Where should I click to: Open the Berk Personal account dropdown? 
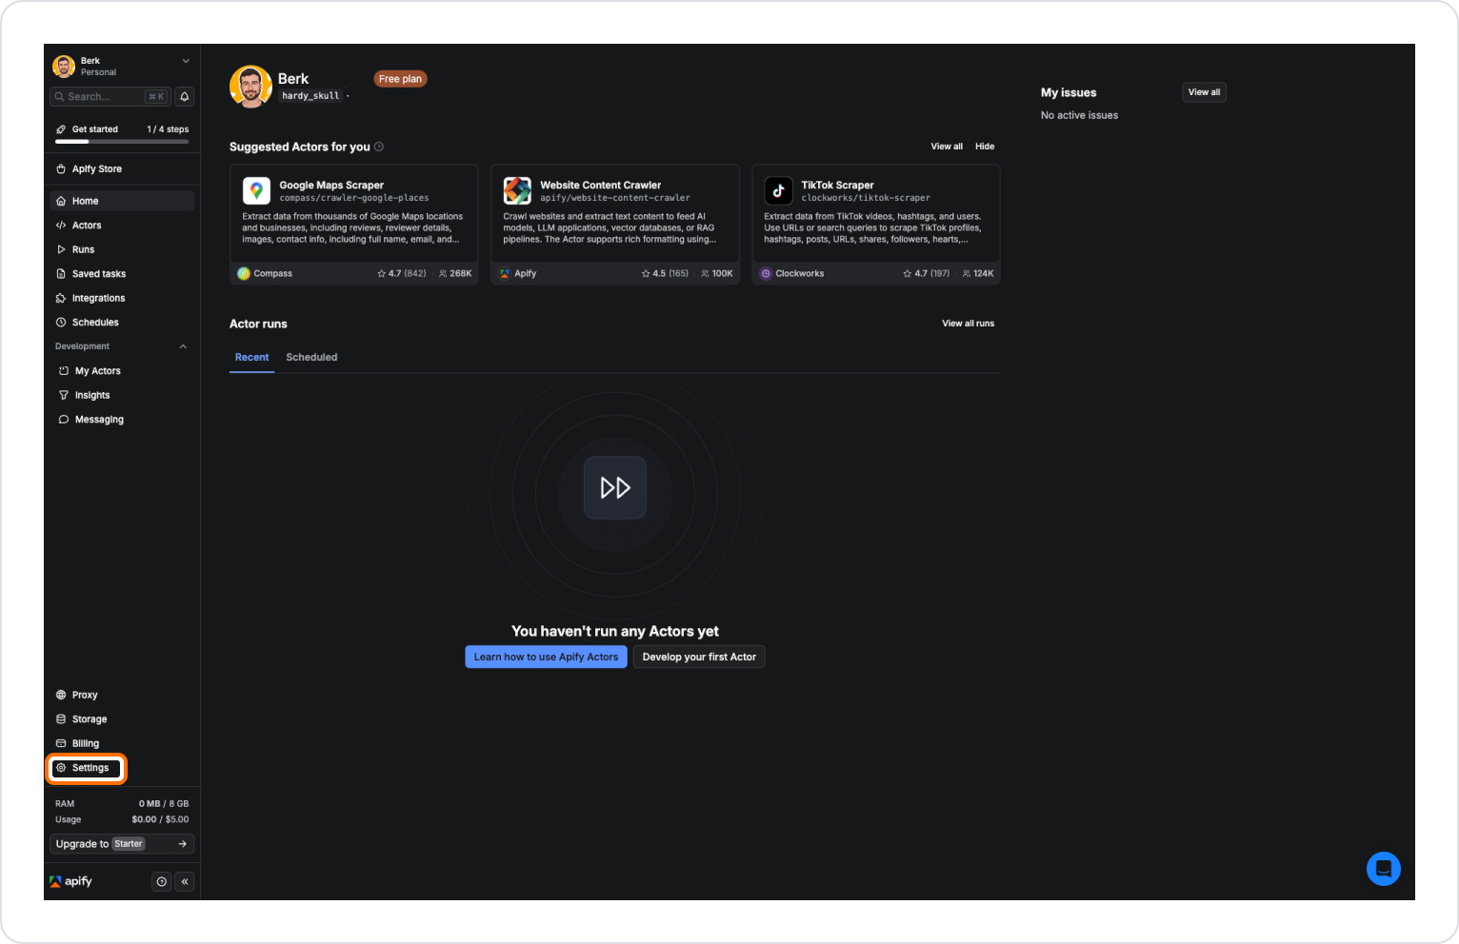click(x=122, y=66)
